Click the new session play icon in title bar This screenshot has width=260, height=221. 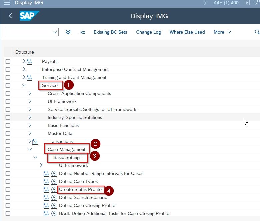[x=247, y=3]
